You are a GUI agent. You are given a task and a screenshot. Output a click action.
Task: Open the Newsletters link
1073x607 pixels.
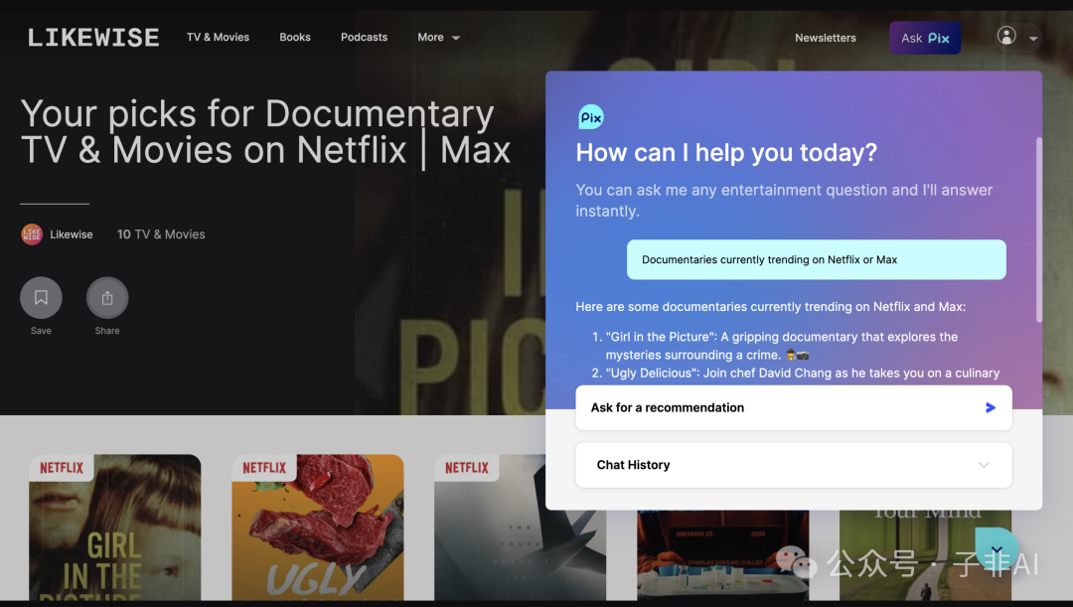(826, 38)
